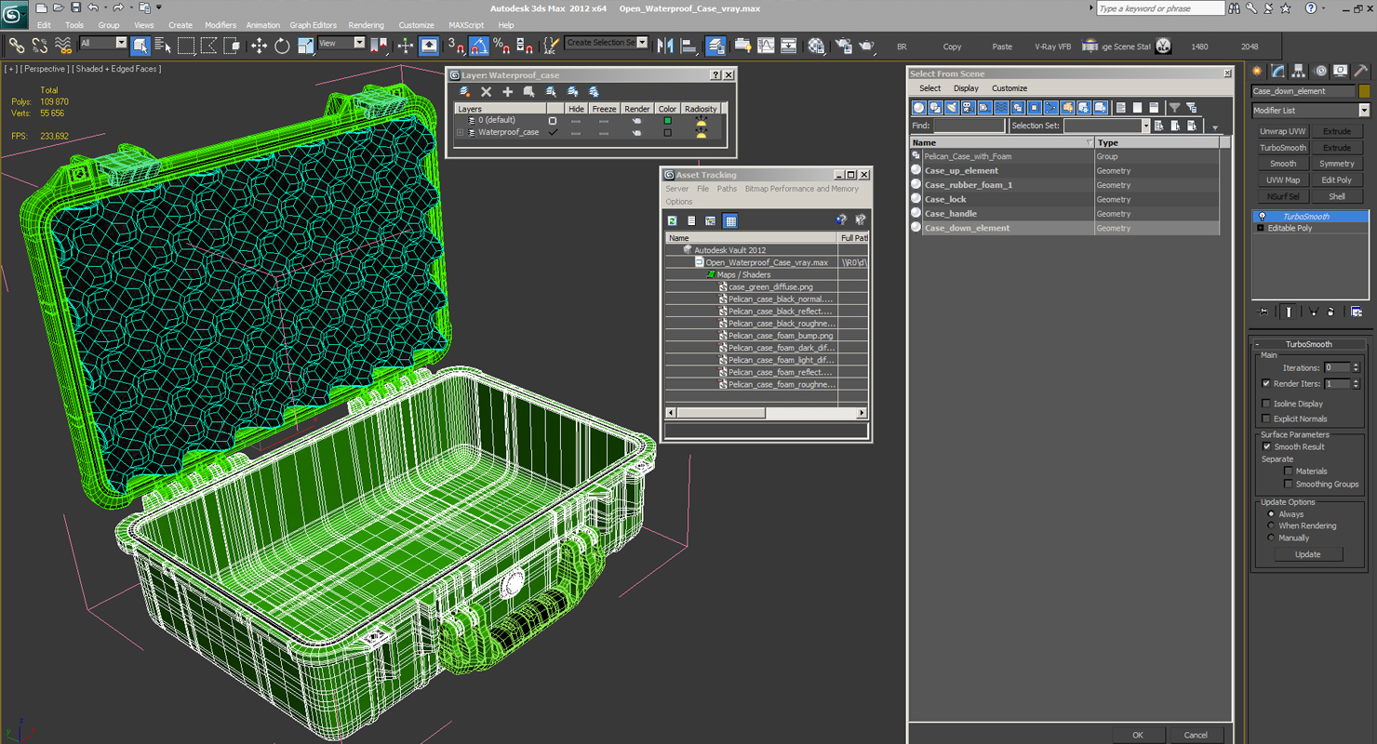Select the Select and Link tool
The width and height of the screenshot is (1377, 744).
point(16,46)
